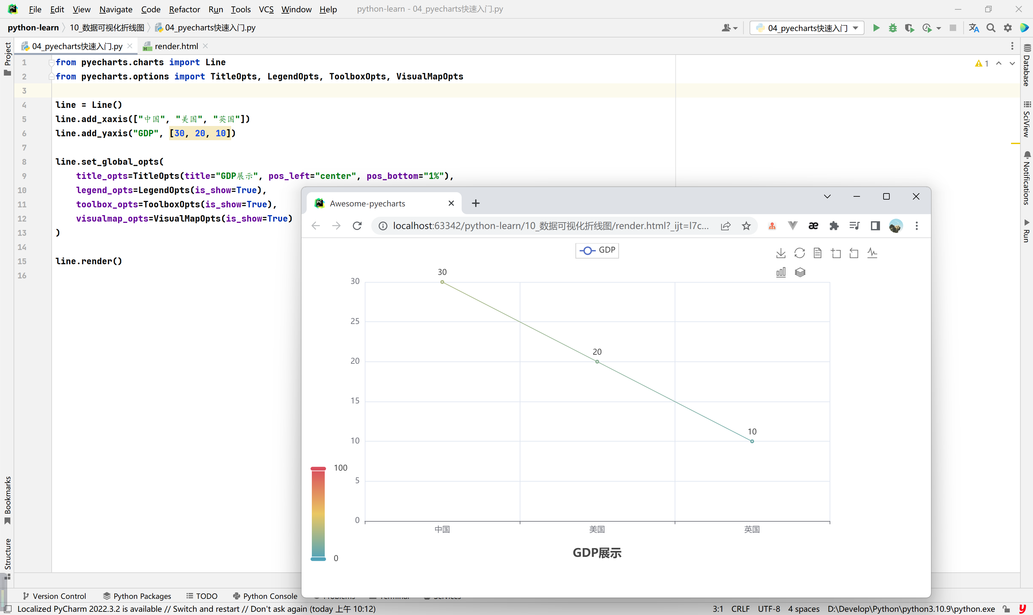
Task: Run with coverage shield icon
Action: tap(909, 28)
